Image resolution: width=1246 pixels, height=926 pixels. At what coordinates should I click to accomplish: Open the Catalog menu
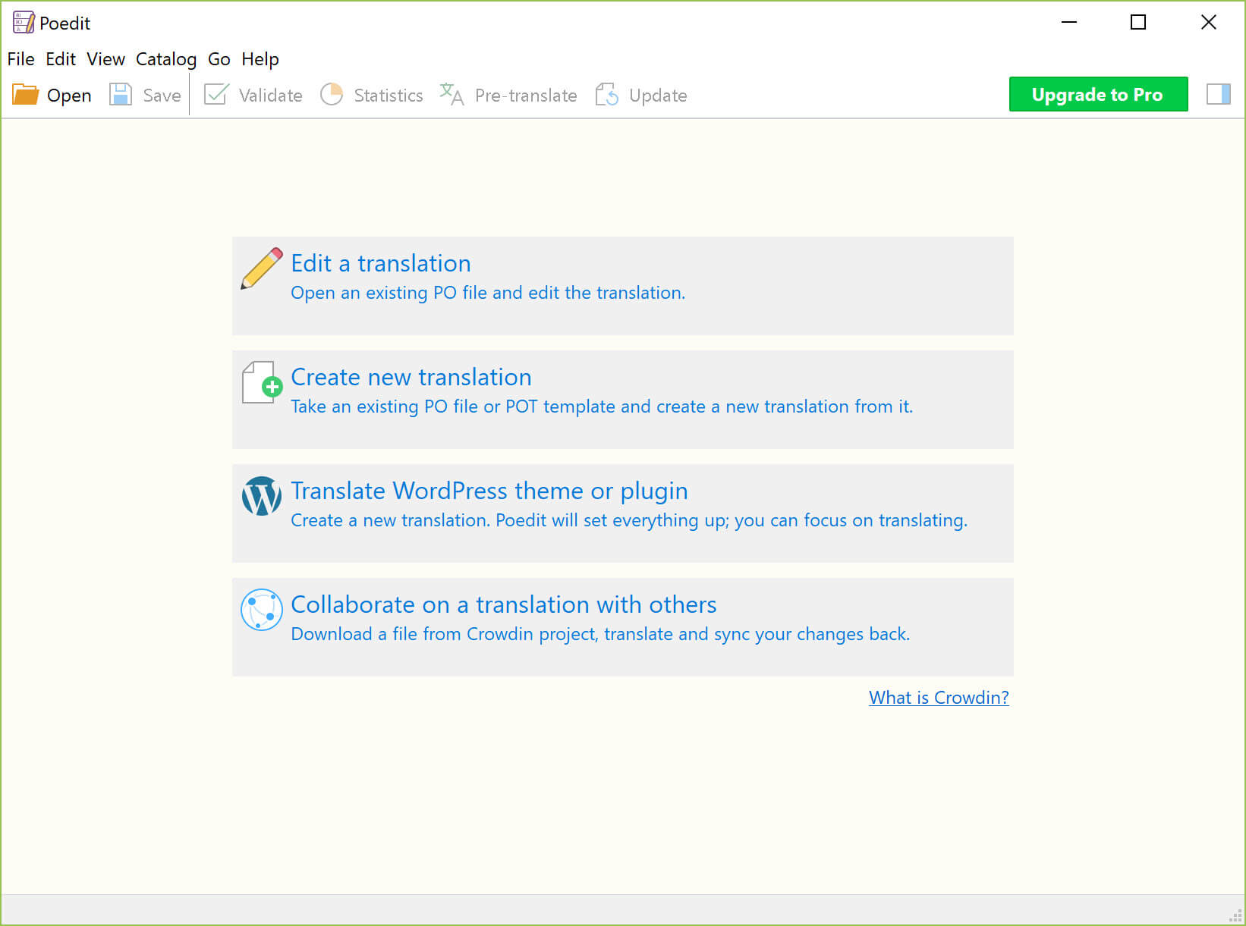coord(166,59)
